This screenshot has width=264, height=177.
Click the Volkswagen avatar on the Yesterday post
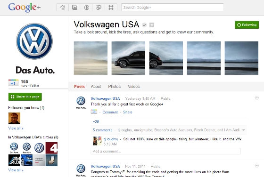[x=81, y=102]
